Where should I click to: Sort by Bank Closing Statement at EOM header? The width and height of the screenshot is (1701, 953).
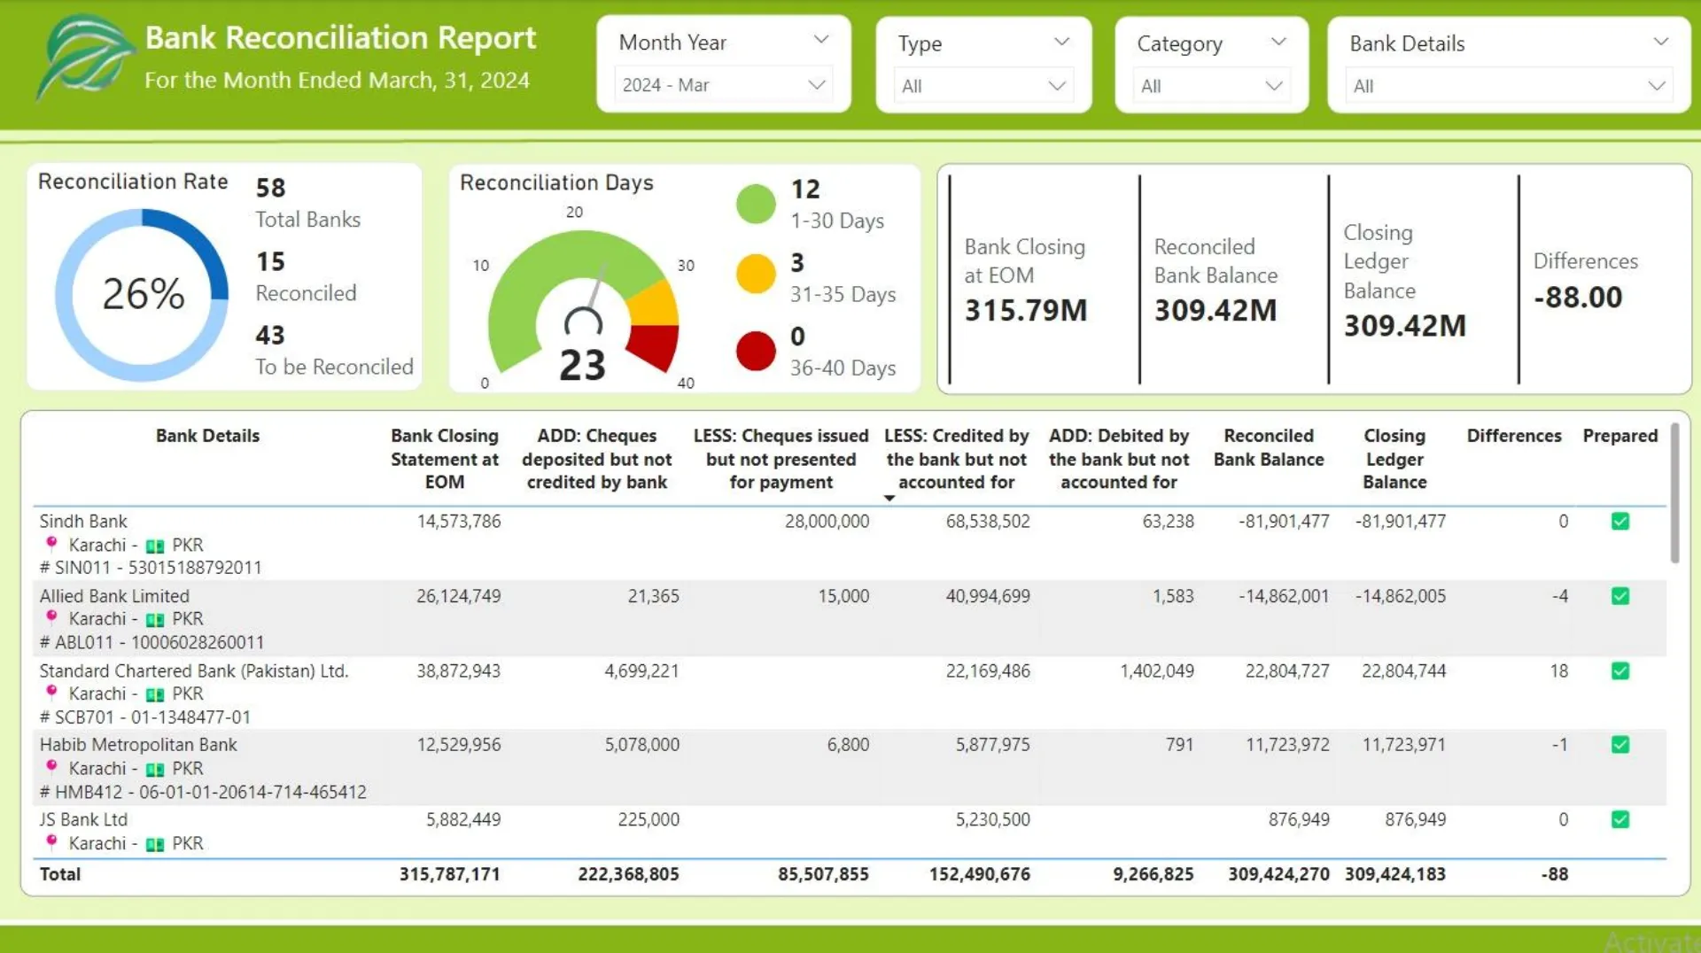pos(444,459)
